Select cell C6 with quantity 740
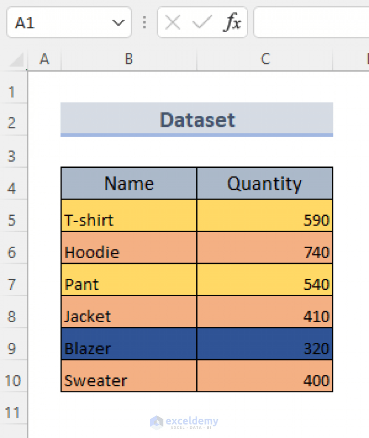Viewport: 369px width, 438px height. (x=265, y=252)
